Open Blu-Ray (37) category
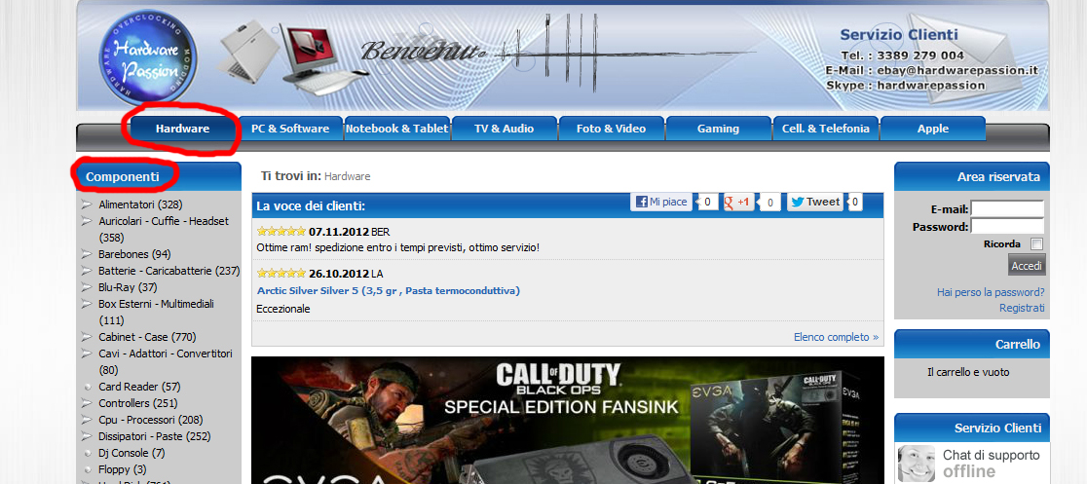Image resolution: width=1087 pixels, height=484 pixels. tap(128, 287)
